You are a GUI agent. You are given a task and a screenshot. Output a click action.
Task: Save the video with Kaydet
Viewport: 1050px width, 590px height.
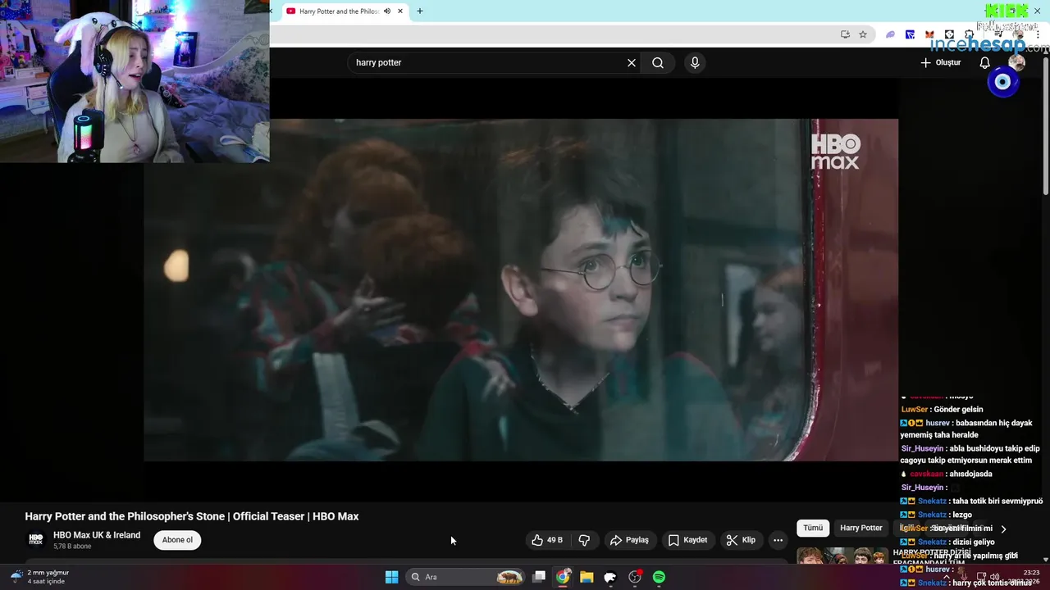tap(687, 540)
